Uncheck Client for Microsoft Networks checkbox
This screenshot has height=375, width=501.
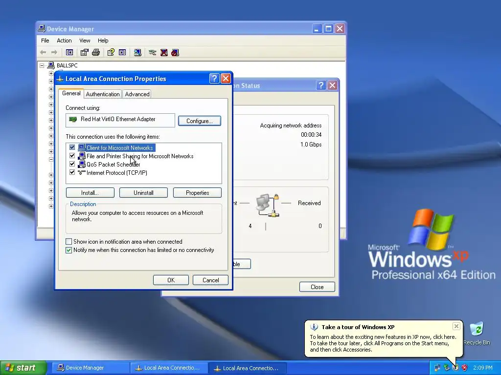(72, 147)
